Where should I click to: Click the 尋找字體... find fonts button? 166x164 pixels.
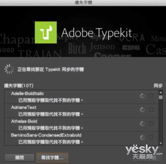pyautogui.click(x=52, y=157)
